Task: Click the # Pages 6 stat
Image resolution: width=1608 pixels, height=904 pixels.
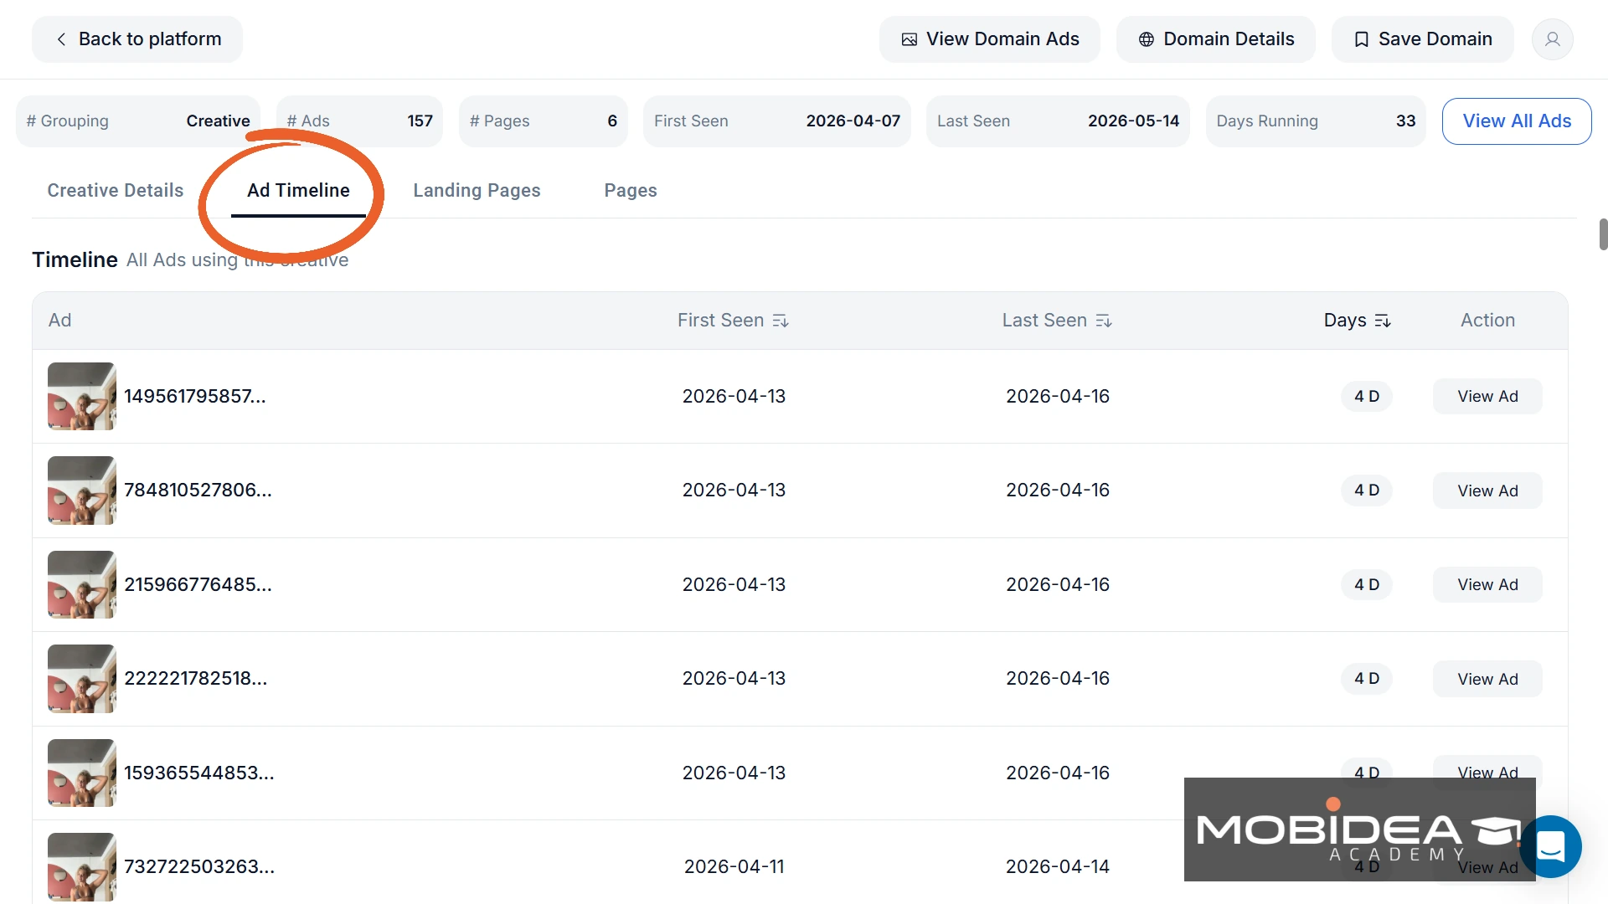Action: (x=544, y=121)
